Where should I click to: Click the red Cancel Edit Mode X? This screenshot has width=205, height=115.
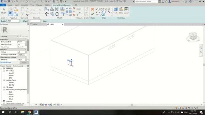[93, 9]
